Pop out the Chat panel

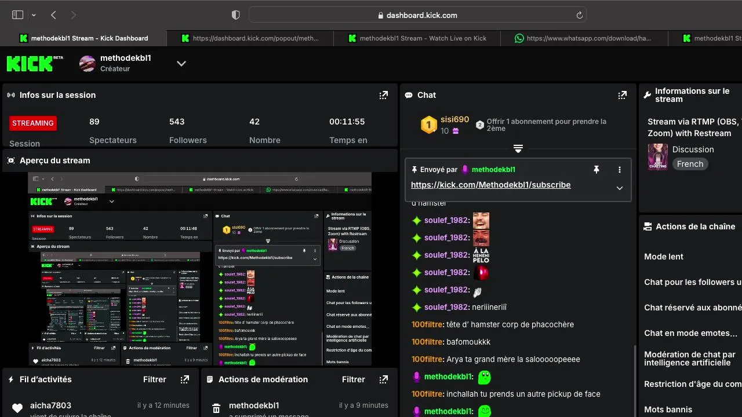click(622, 95)
